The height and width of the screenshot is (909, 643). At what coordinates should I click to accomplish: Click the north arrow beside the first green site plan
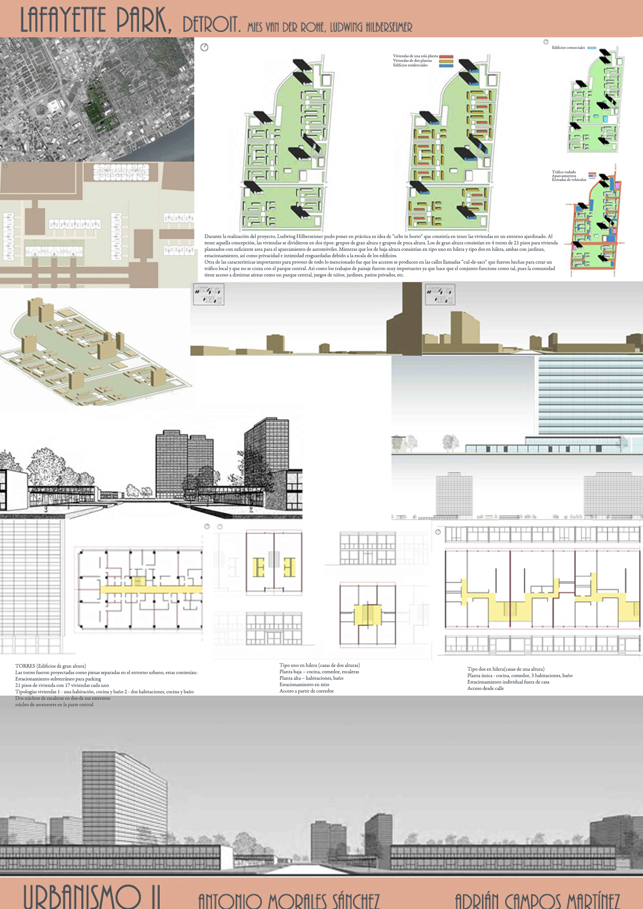[204, 47]
